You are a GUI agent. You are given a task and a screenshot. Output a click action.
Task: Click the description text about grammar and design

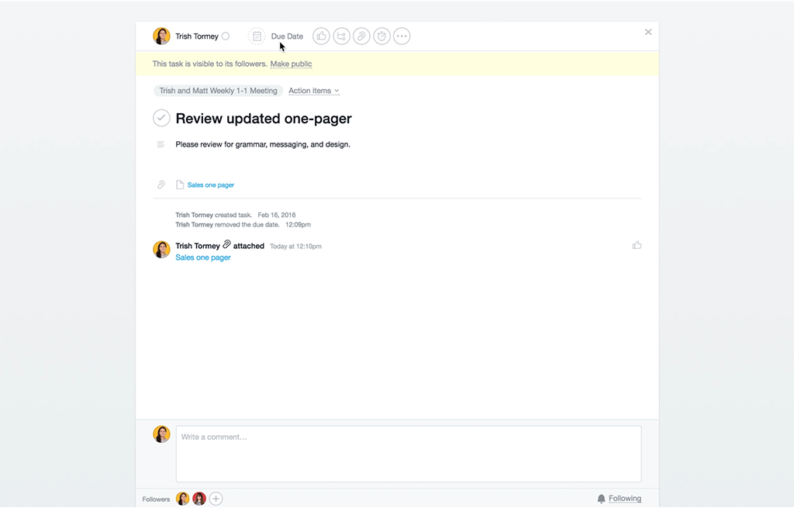[263, 144]
